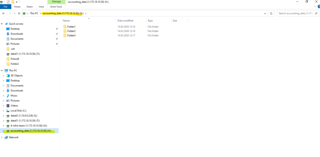Open the File menu

point(6,7)
